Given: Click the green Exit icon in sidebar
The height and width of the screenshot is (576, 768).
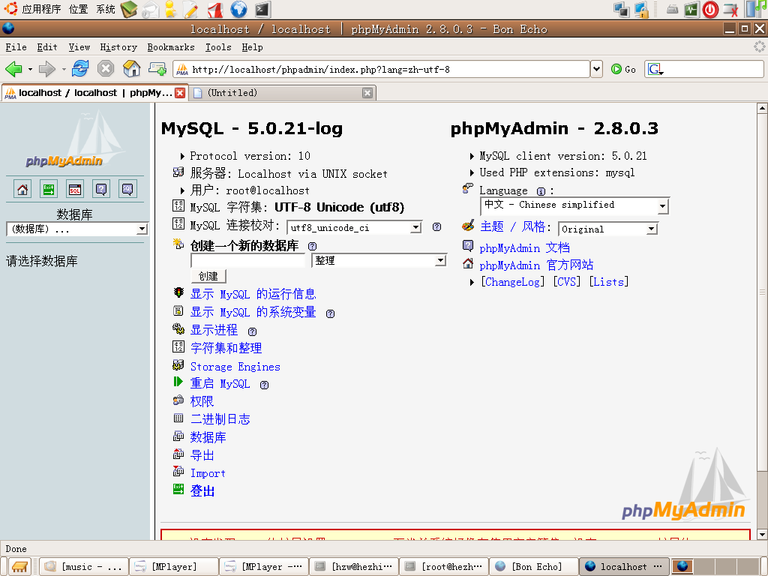Looking at the screenshot, I should click(49, 189).
